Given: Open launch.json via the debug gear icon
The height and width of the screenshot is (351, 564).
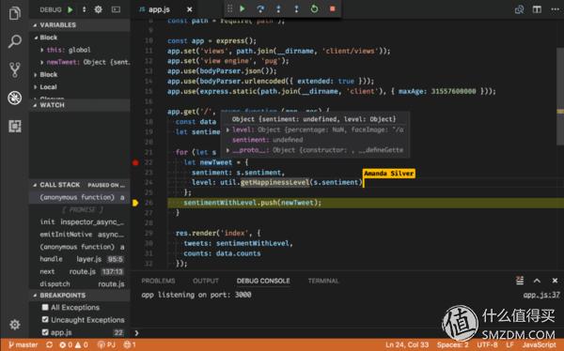Looking at the screenshot, I should point(98,9).
